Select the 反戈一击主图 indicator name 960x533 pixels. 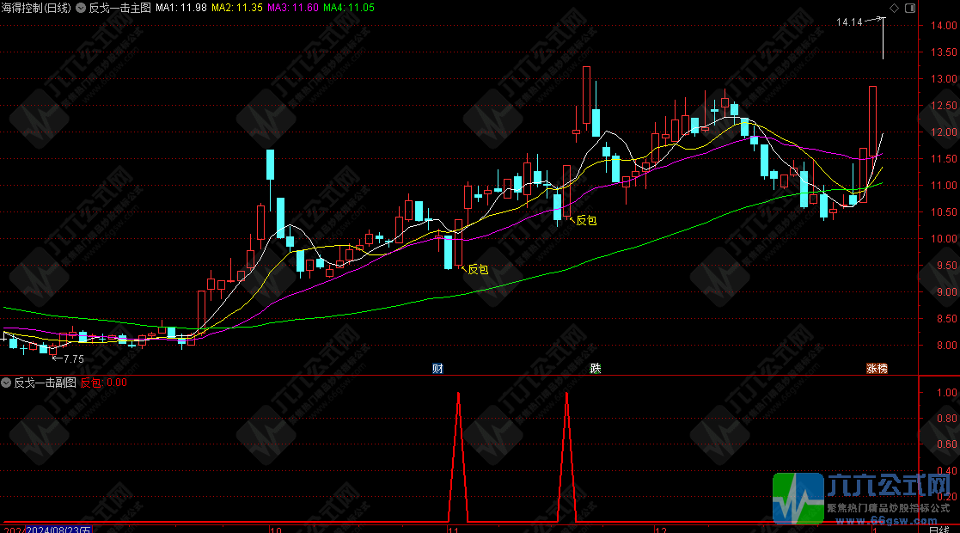[x=119, y=7]
